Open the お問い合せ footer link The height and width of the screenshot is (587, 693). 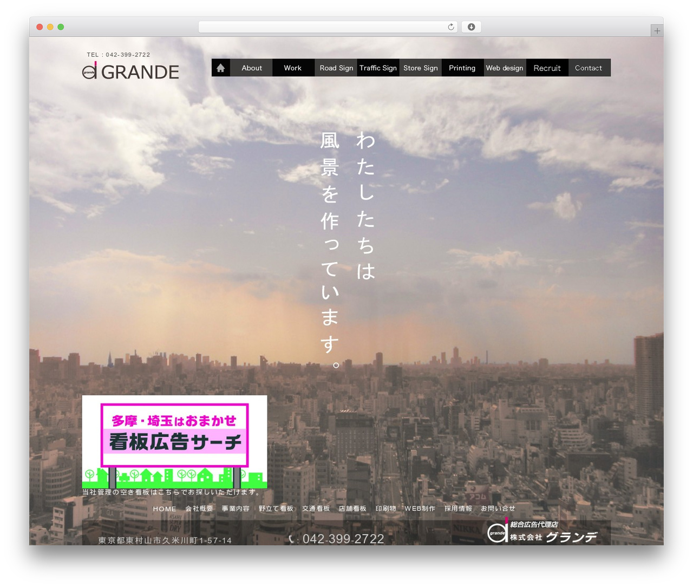[x=498, y=508]
